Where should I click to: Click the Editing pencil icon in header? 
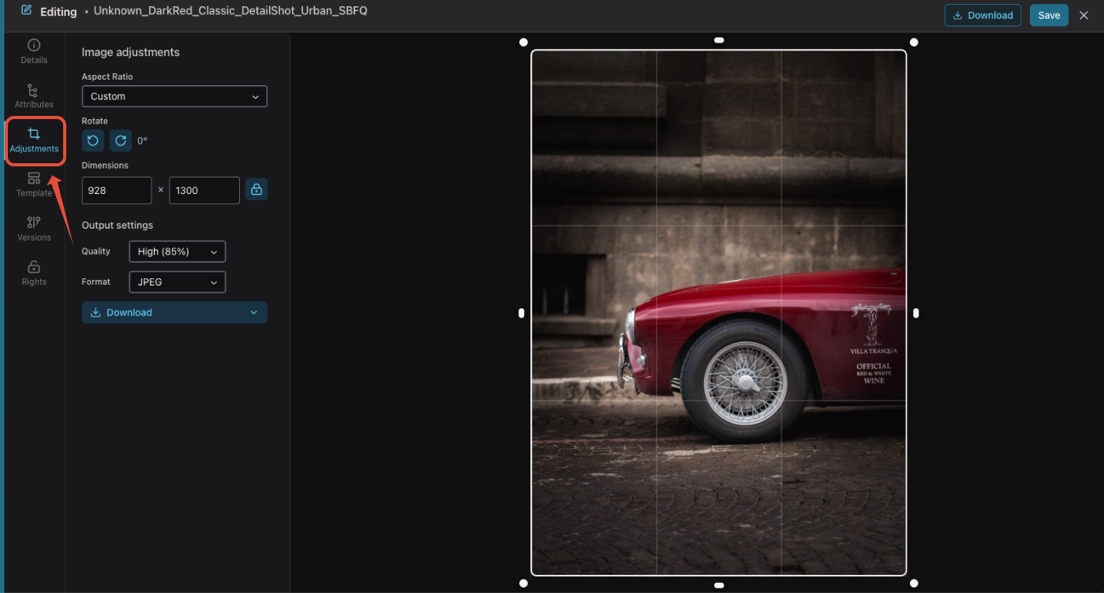(27, 11)
